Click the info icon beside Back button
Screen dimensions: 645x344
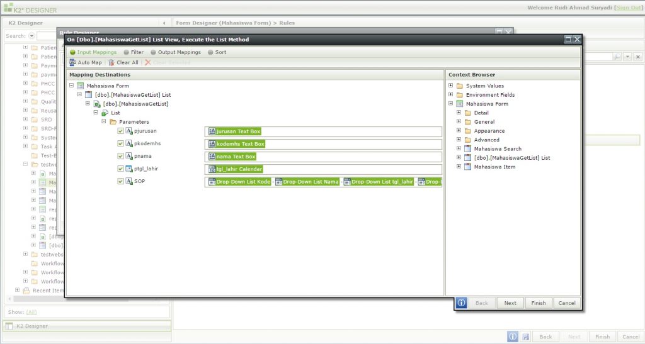[461, 302]
